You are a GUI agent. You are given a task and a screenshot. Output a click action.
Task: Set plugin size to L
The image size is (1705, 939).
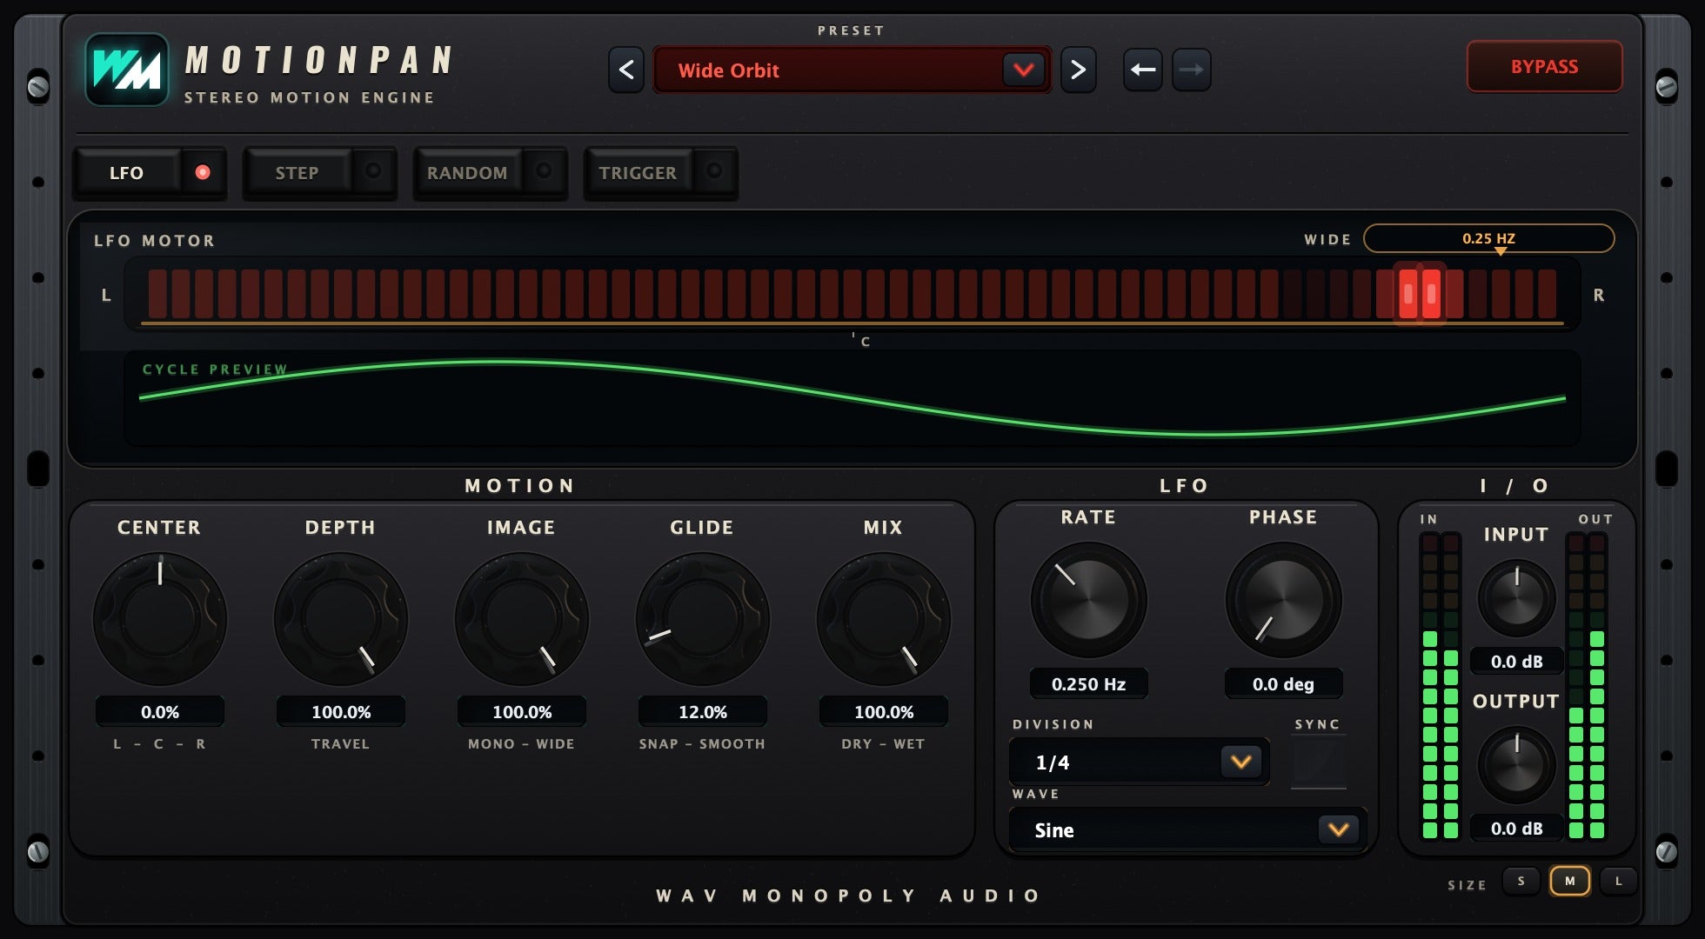point(1619,881)
